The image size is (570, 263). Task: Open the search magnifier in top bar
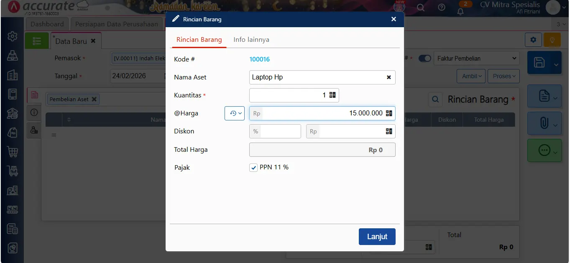pyautogui.click(x=421, y=8)
